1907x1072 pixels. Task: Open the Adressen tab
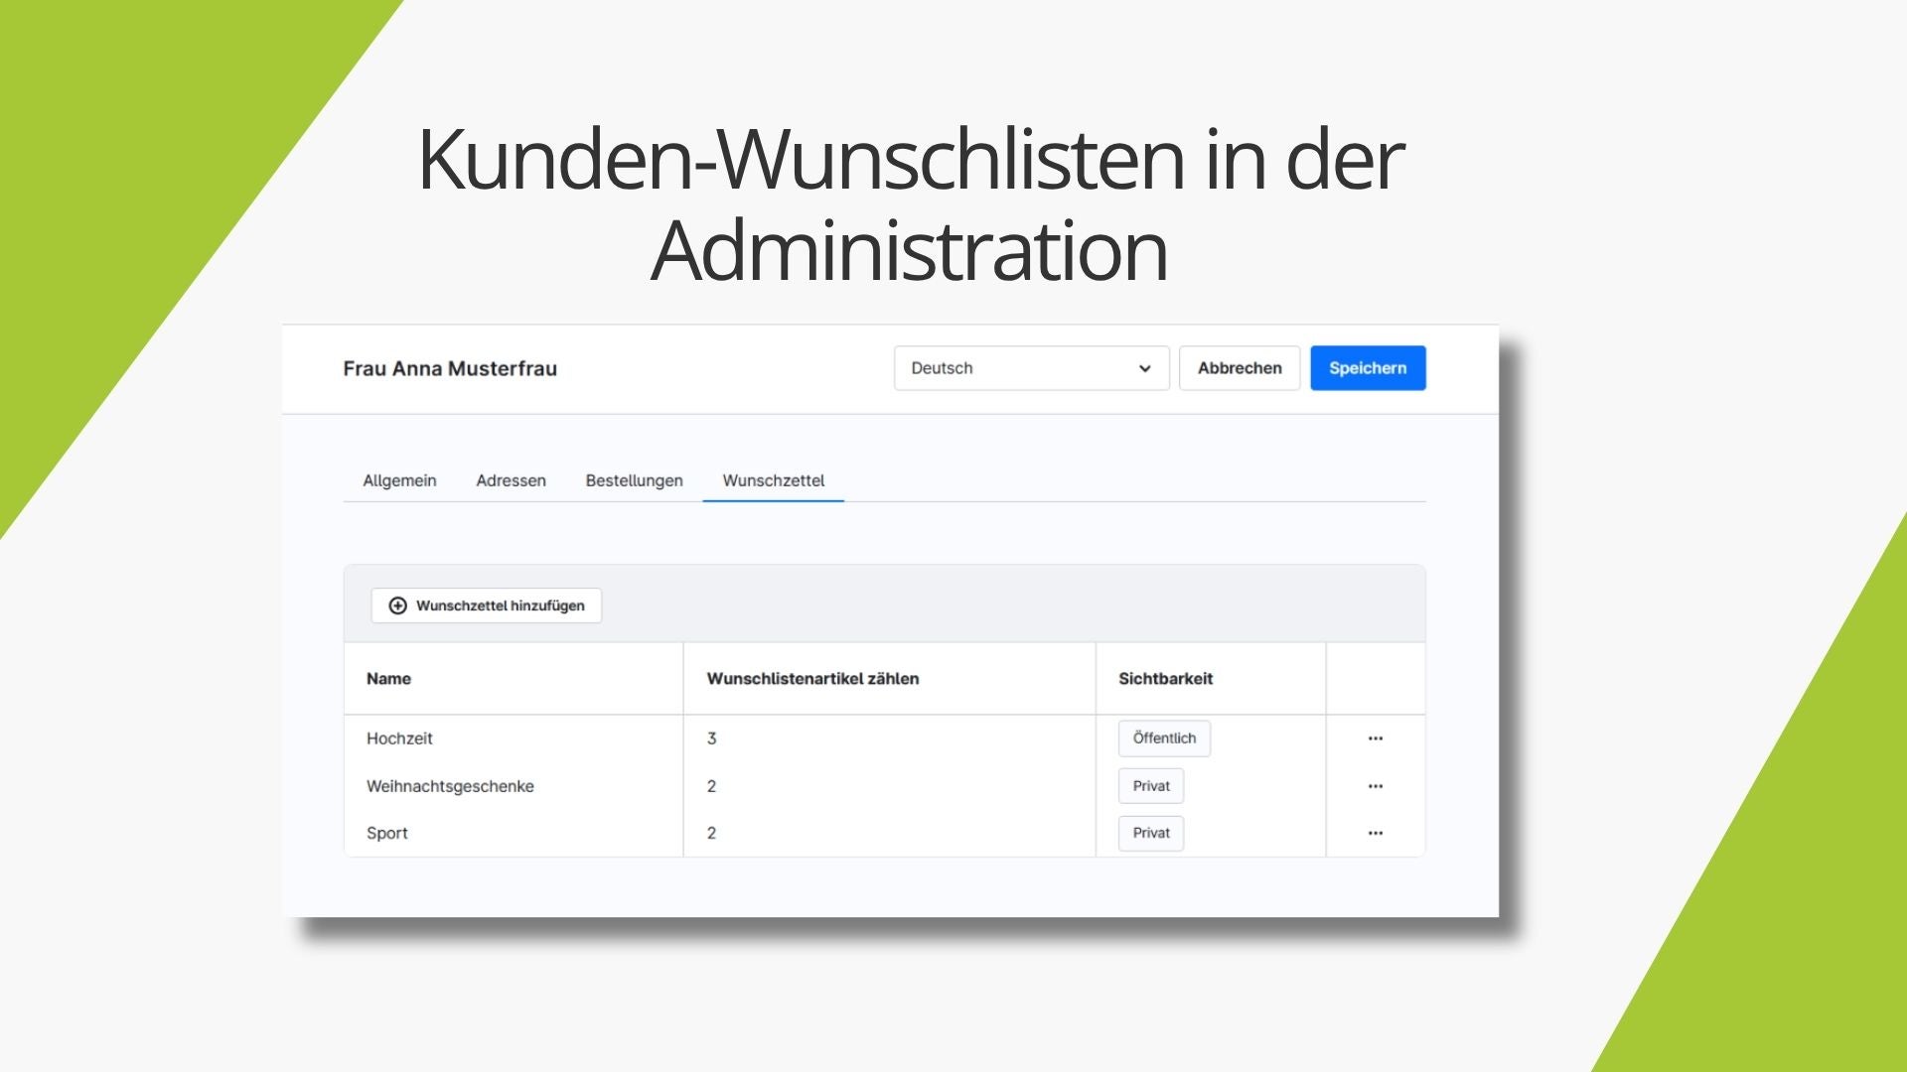pyautogui.click(x=511, y=480)
